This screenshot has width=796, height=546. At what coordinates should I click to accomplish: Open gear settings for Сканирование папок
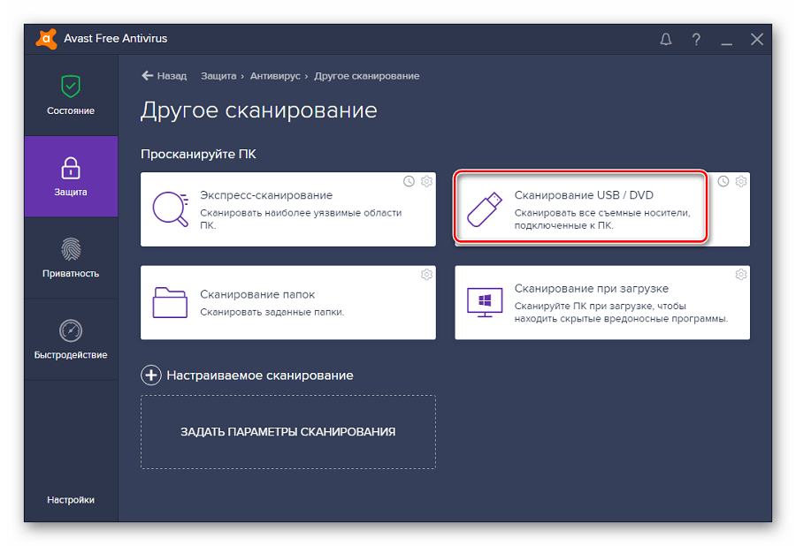pos(426,275)
